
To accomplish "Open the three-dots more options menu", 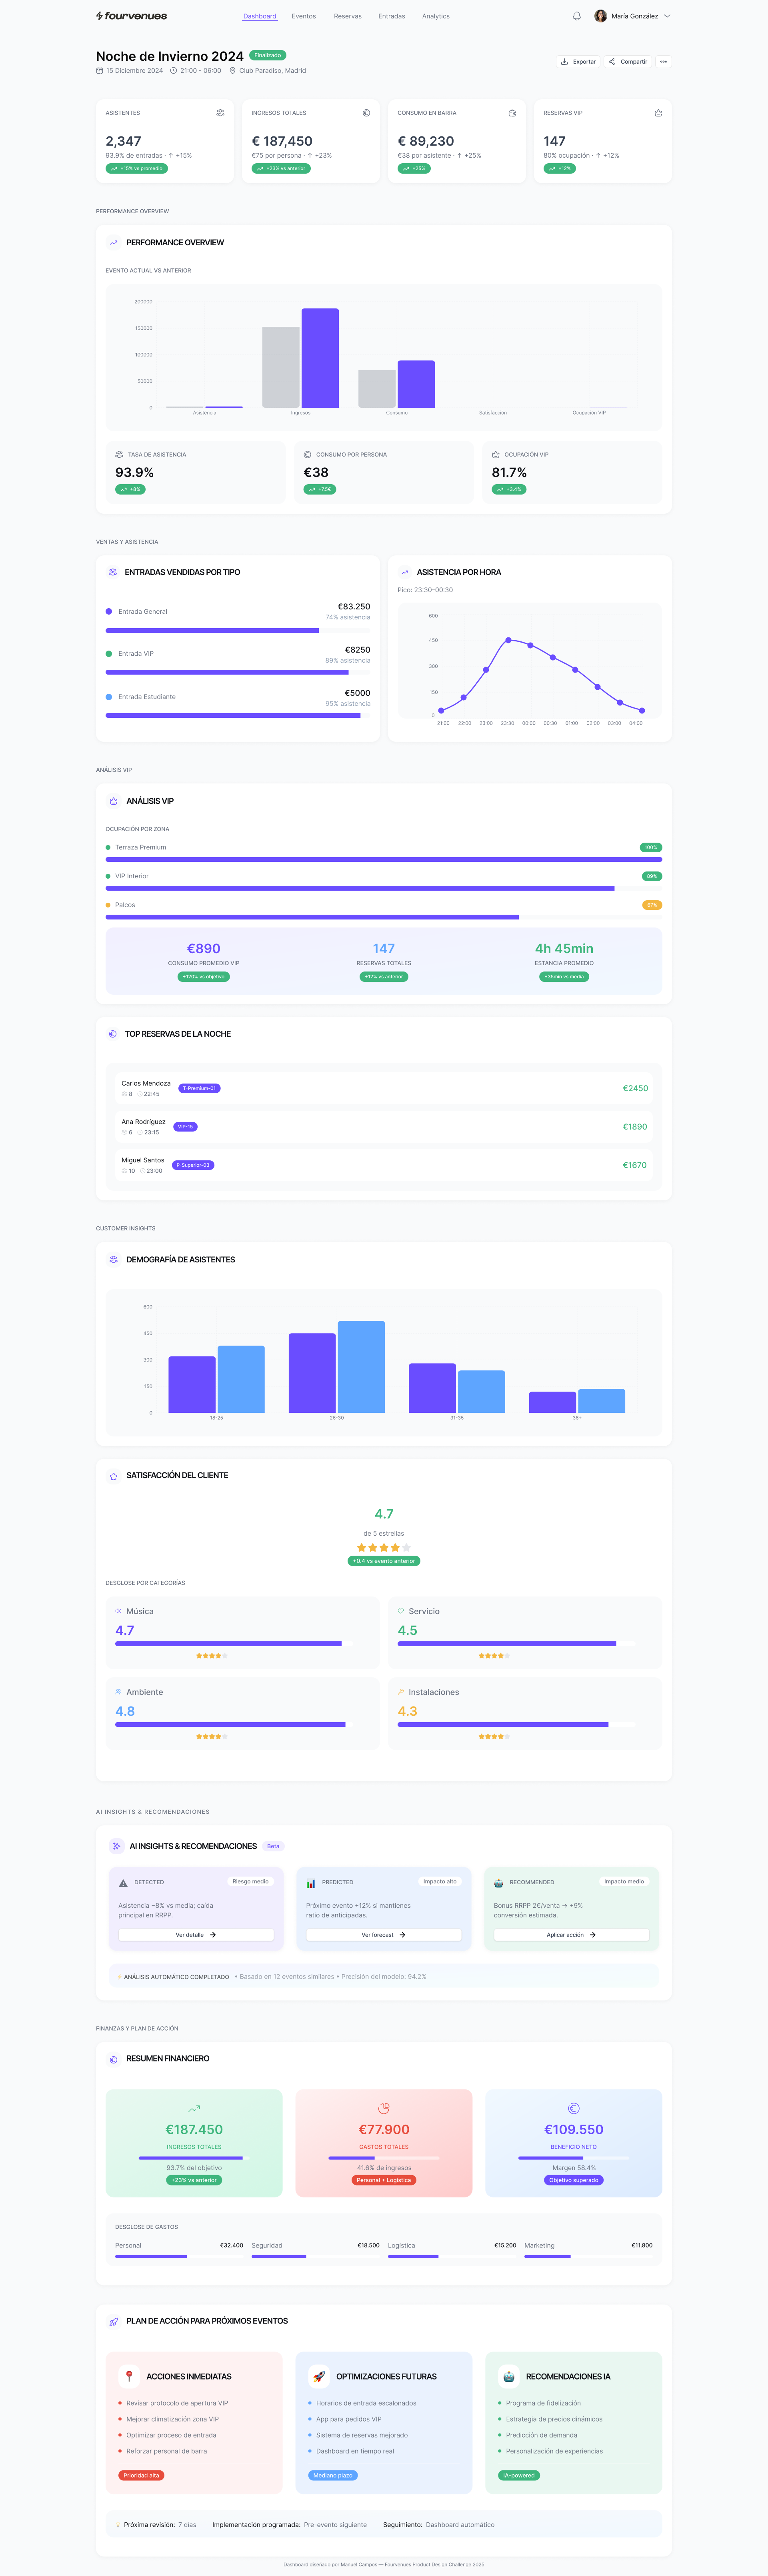I will 663,62.
